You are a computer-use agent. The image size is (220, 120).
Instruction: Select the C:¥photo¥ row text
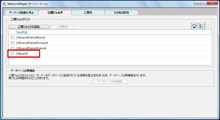(x=22, y=54)
